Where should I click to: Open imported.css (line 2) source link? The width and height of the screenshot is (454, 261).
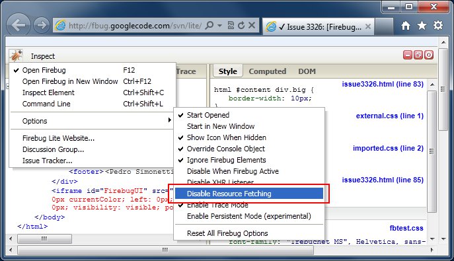[x=388, y=149]
